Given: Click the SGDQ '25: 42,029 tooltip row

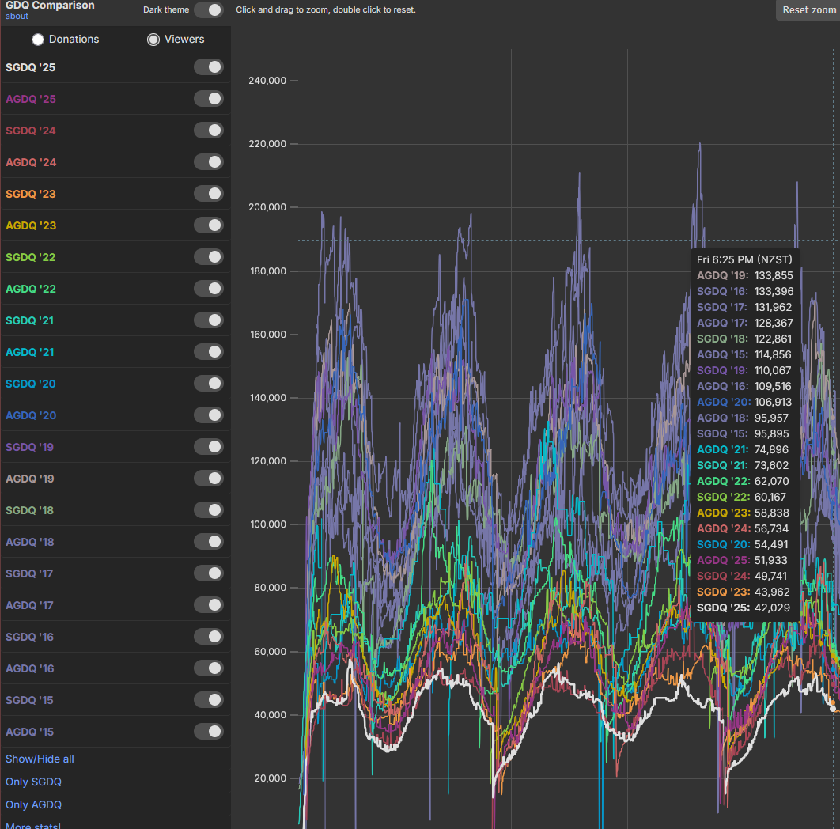Looking at the screenshot, I should coord(743,608).
